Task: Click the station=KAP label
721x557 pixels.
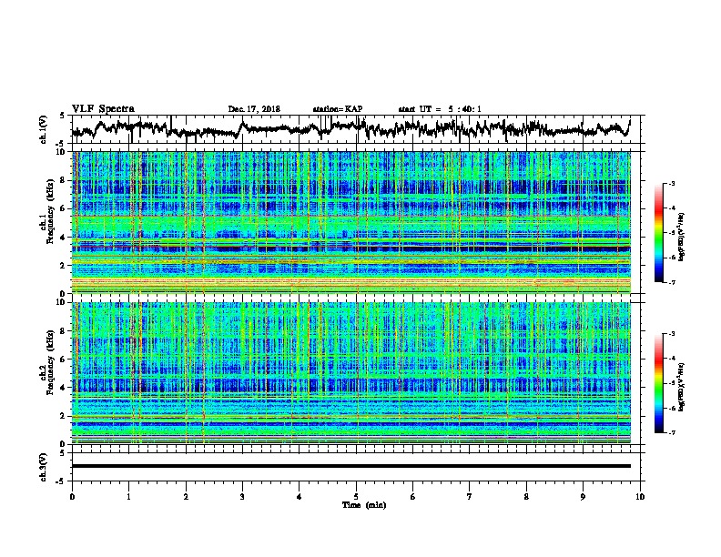Action: click(338, 109)
